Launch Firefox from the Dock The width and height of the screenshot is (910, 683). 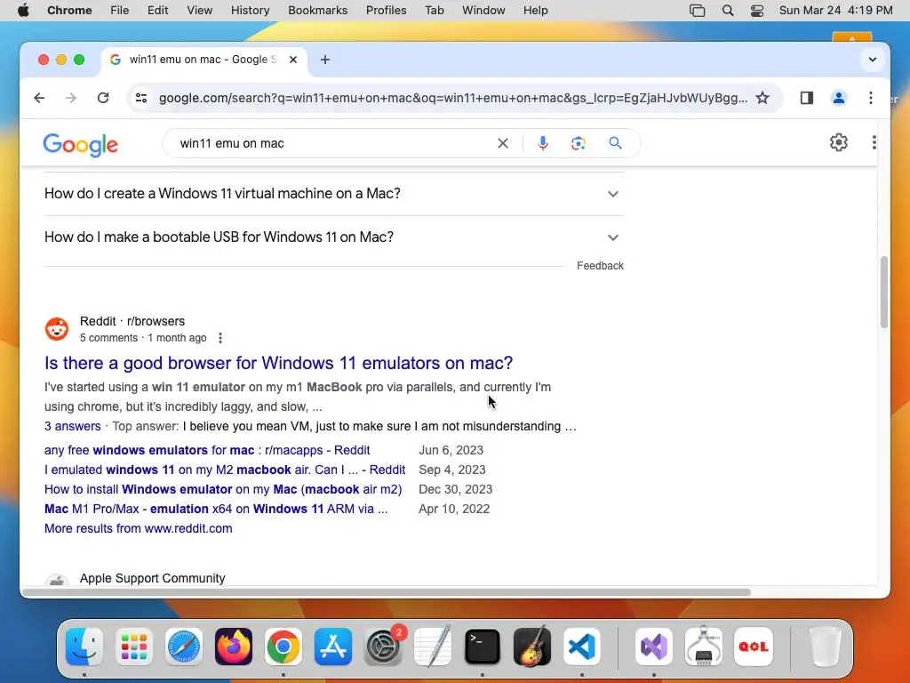coord(234,647)
